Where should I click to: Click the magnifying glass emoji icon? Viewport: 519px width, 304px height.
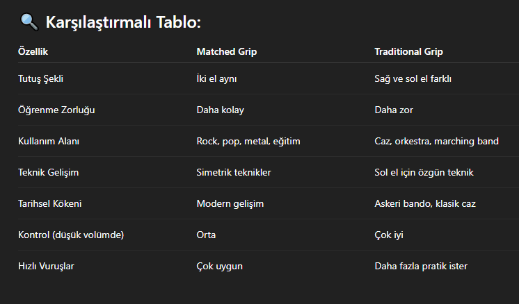pyautogui.click(x=29, y=23)
